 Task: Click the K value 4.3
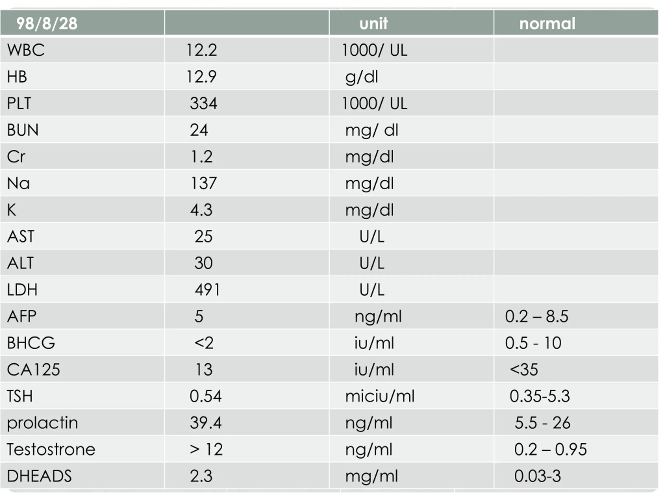coord(201,210)
